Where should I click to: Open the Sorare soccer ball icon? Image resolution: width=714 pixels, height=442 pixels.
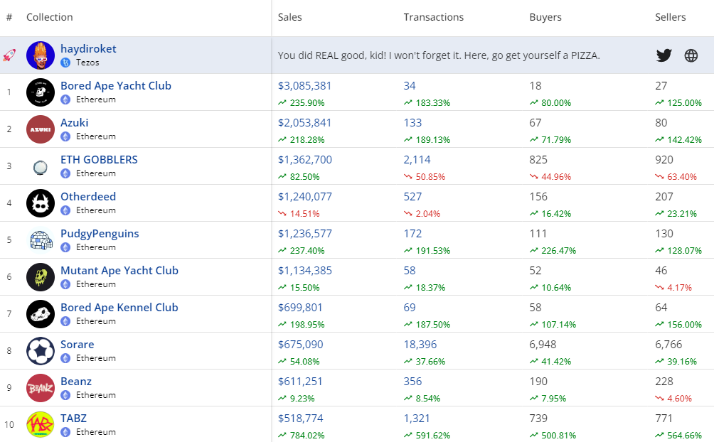coord(41,351)
